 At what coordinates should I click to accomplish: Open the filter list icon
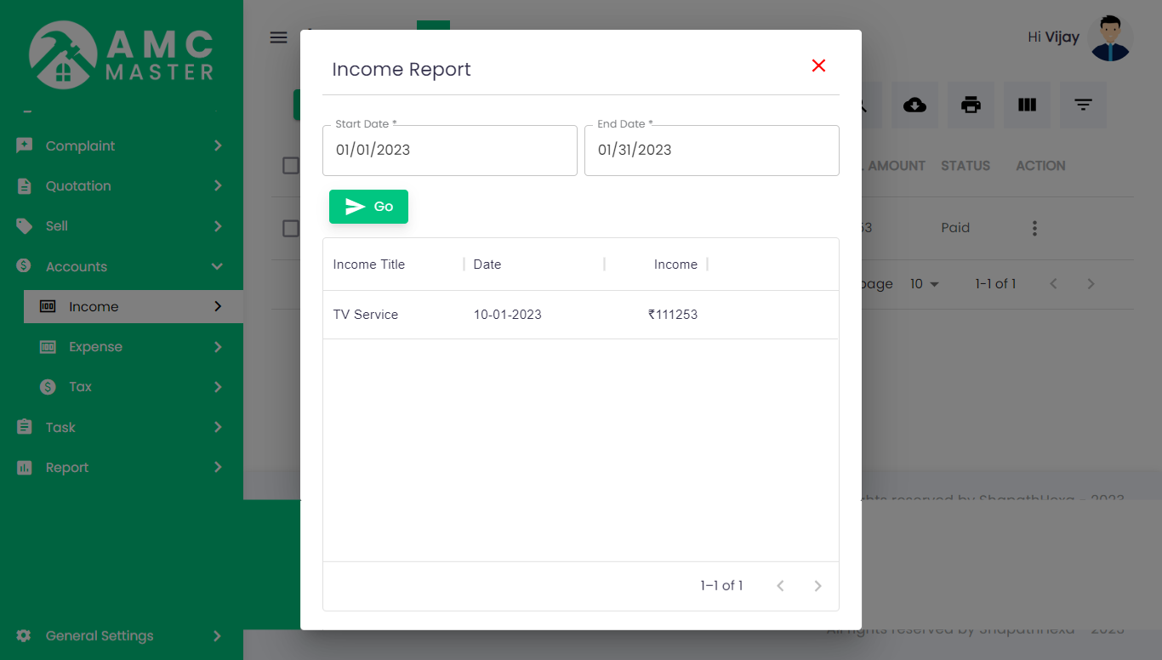coord(1083,105)
